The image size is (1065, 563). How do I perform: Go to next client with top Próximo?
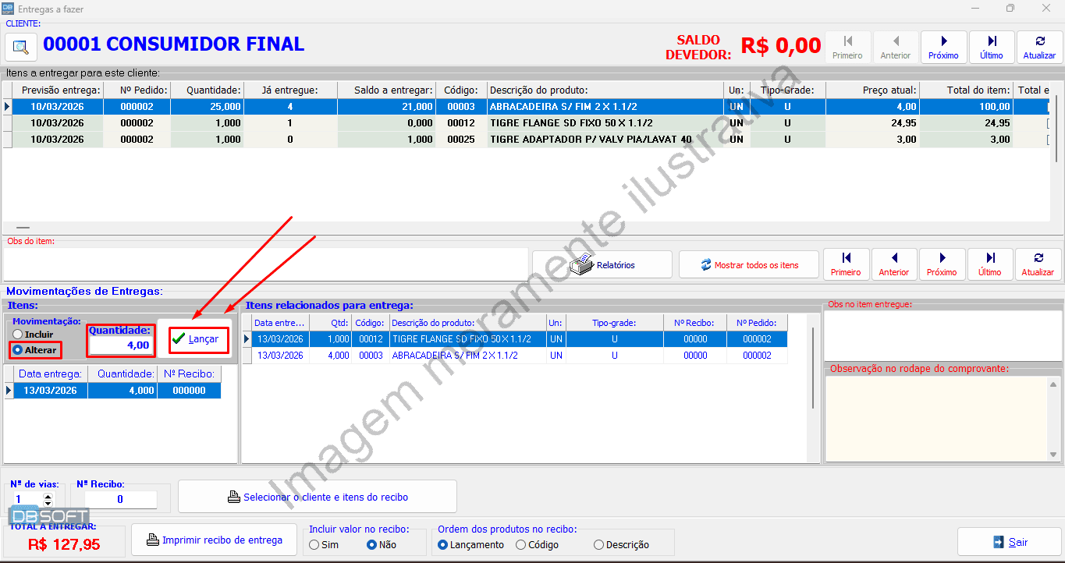pyautogui.click(x=943, y=47)
